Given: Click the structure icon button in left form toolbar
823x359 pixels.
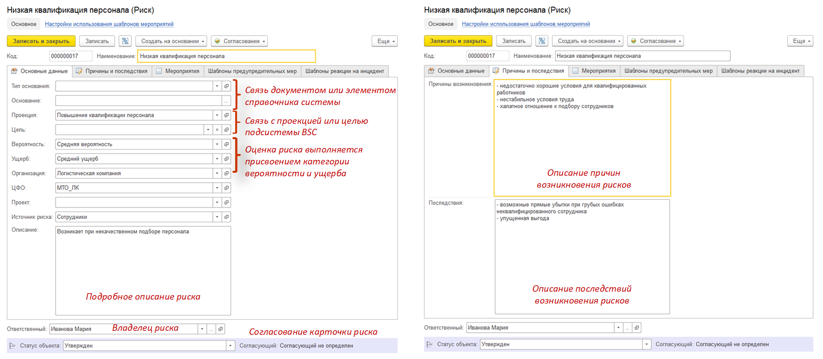Looking at the screenshot, I should pos(125,41).
